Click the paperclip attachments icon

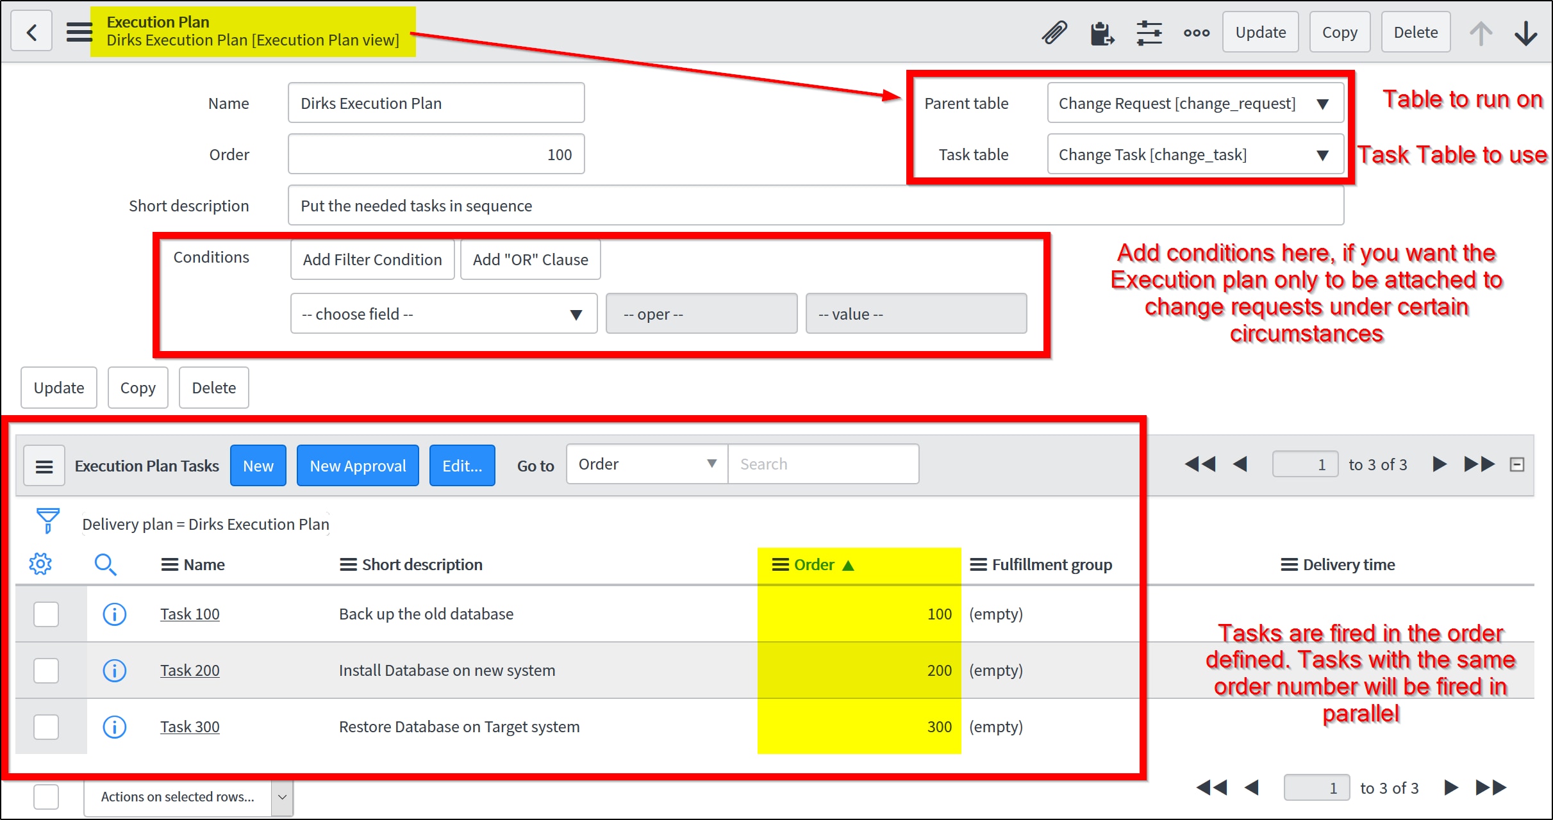coord(1054,33)
